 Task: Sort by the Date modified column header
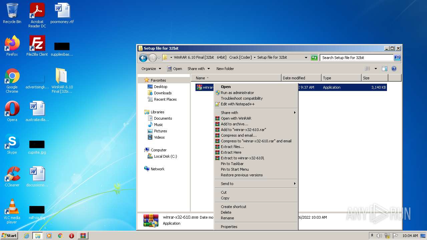coord(301,78)
